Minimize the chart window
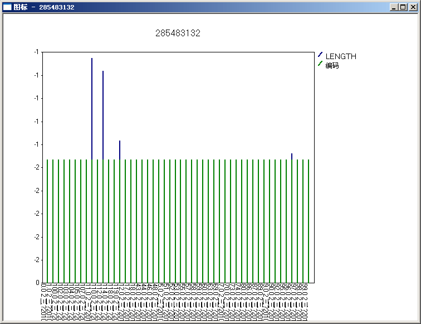The height and width of the screenshot is (324, 421). click(394, 7)
